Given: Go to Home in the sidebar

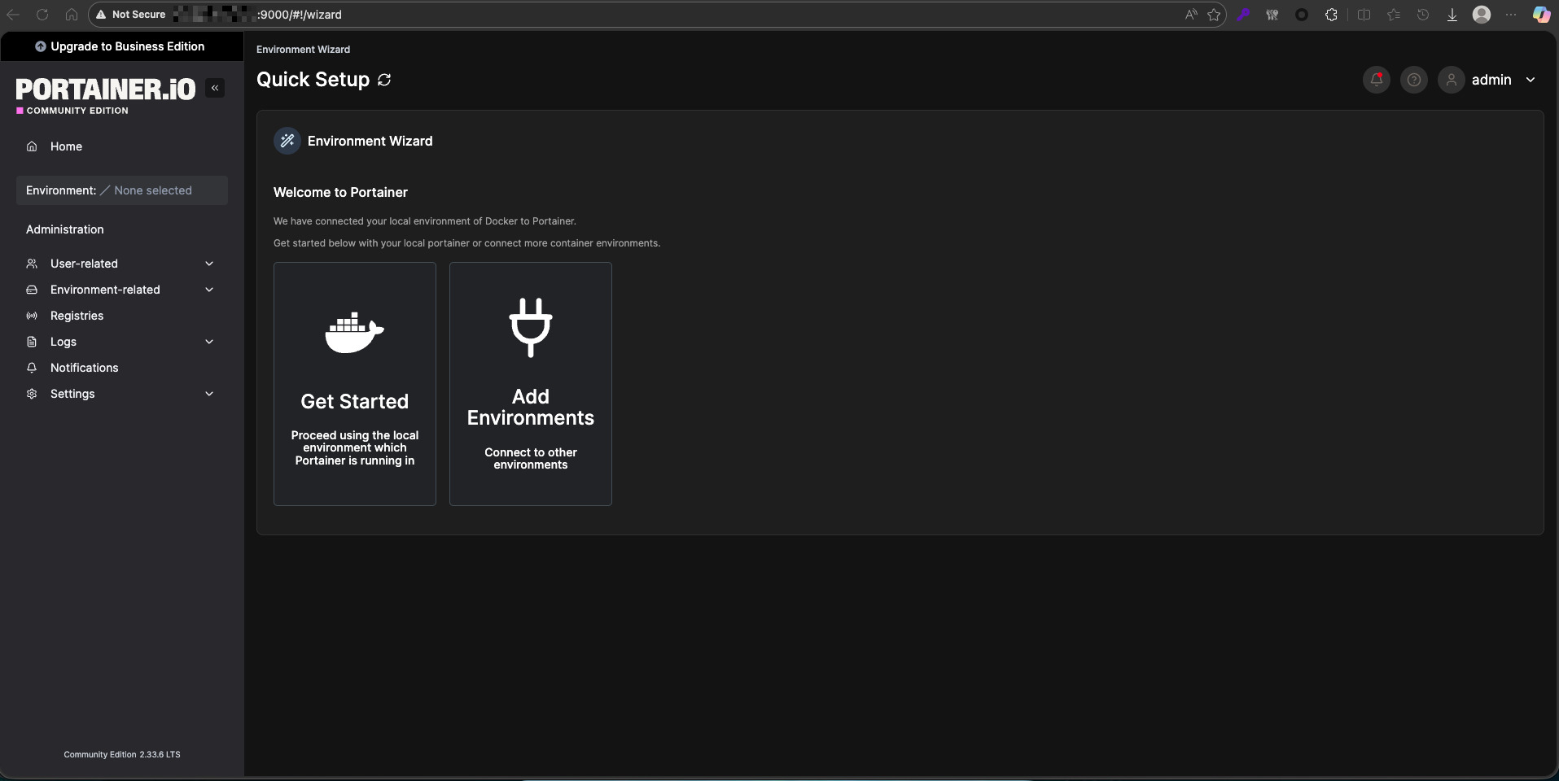Looking at the screenshot, I should click(66, 146).
